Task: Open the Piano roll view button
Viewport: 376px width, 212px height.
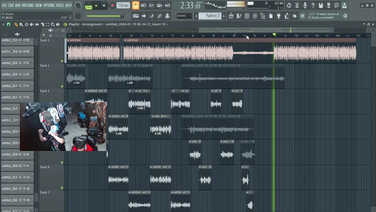Action: click(239, 16)
